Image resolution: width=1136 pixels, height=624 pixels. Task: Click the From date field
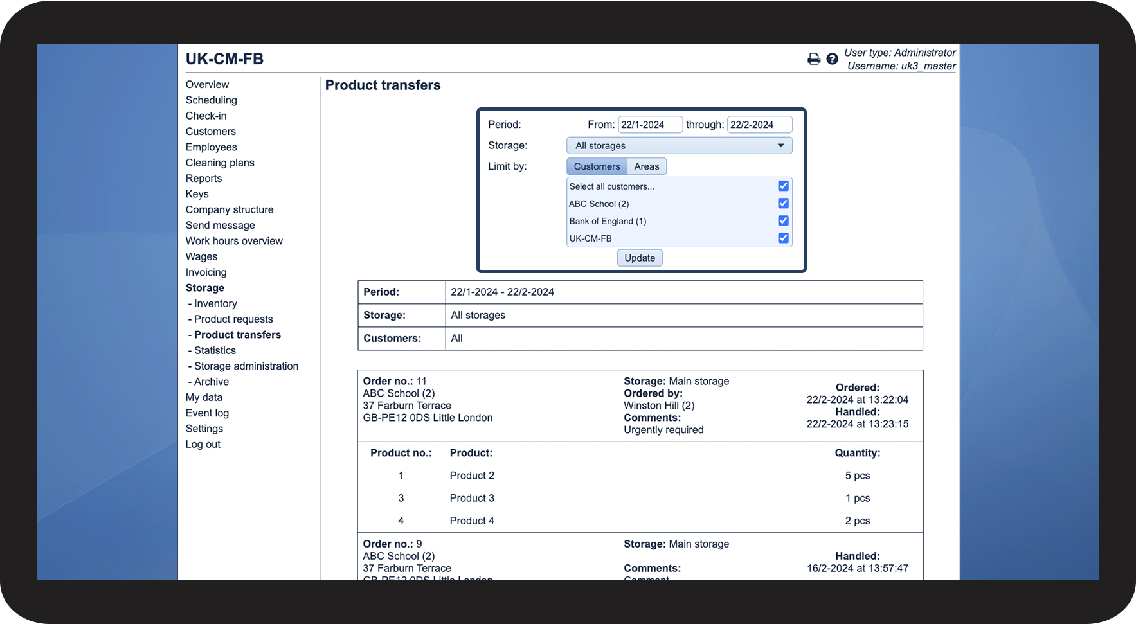click(x=649, y=125)
